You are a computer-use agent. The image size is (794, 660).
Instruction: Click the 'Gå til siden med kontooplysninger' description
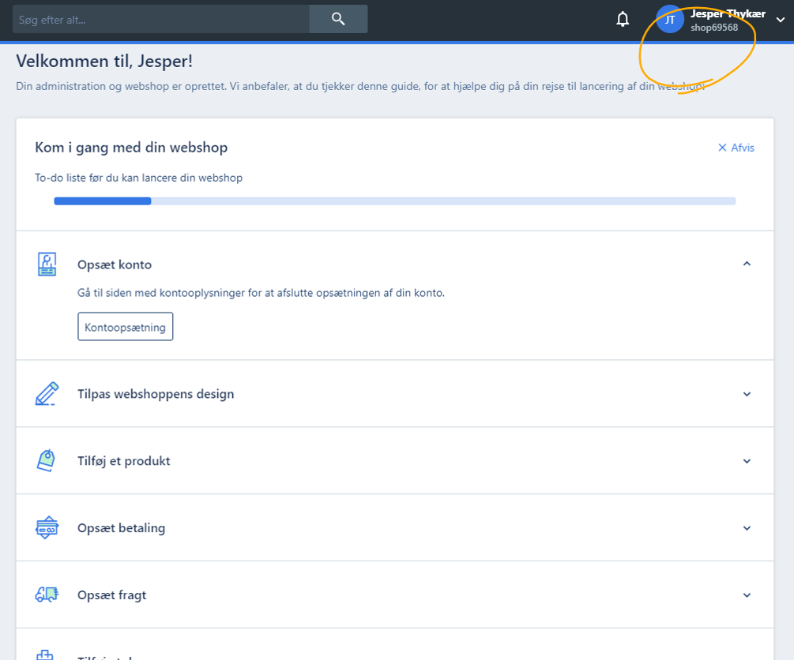[261, 293]
